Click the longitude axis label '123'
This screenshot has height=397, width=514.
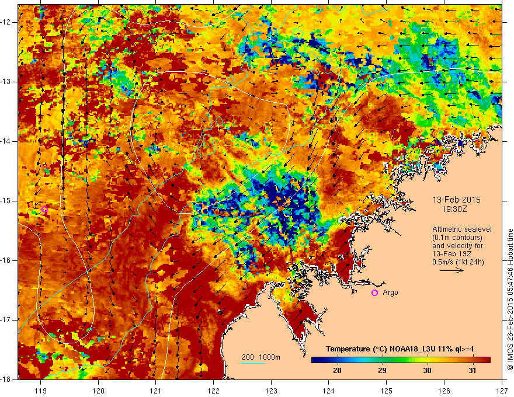click(x=271, y=391)
